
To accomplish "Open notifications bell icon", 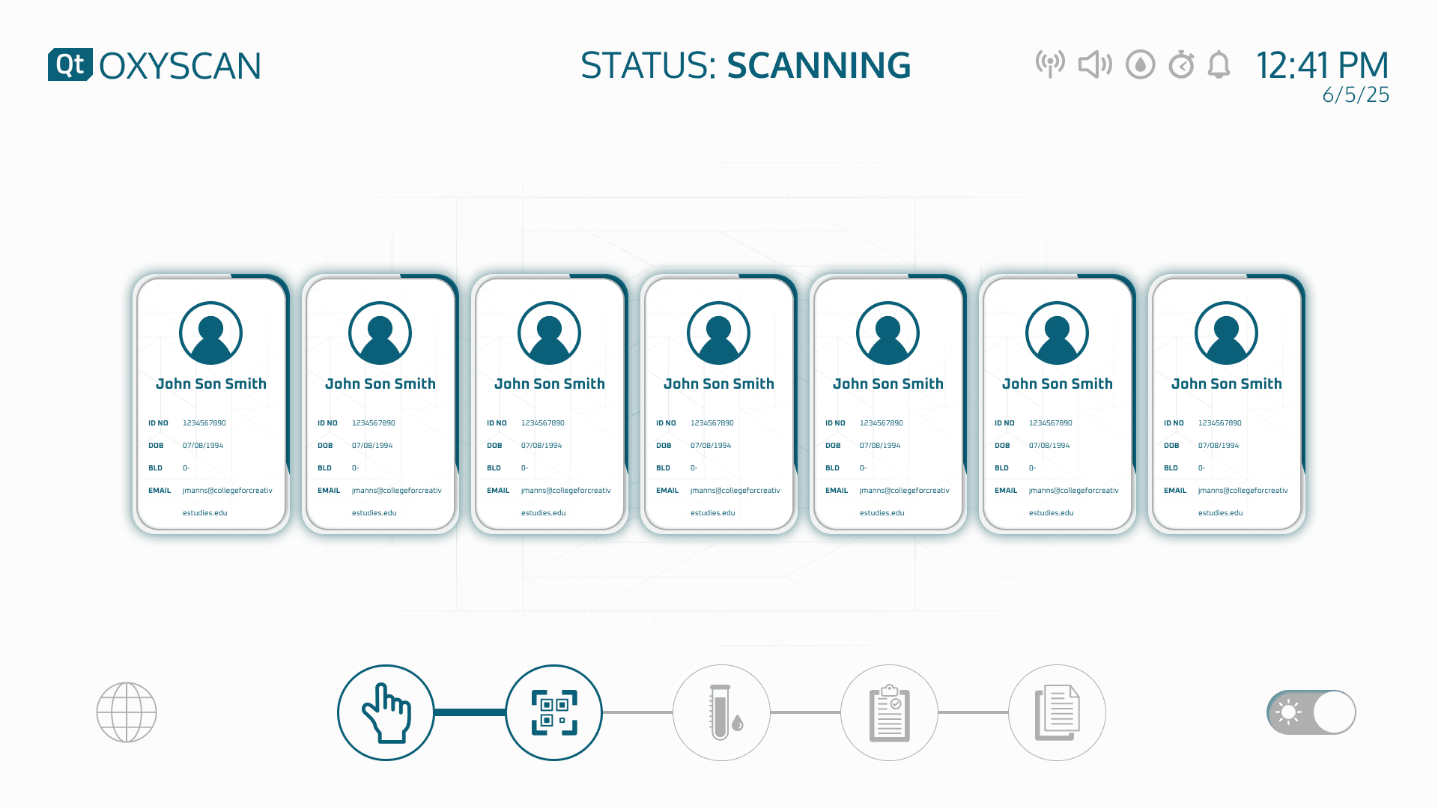I will coord(1219,64).
